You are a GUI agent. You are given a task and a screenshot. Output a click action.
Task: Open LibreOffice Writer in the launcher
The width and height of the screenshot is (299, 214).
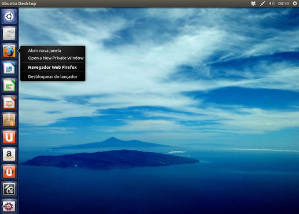point(9,68)
